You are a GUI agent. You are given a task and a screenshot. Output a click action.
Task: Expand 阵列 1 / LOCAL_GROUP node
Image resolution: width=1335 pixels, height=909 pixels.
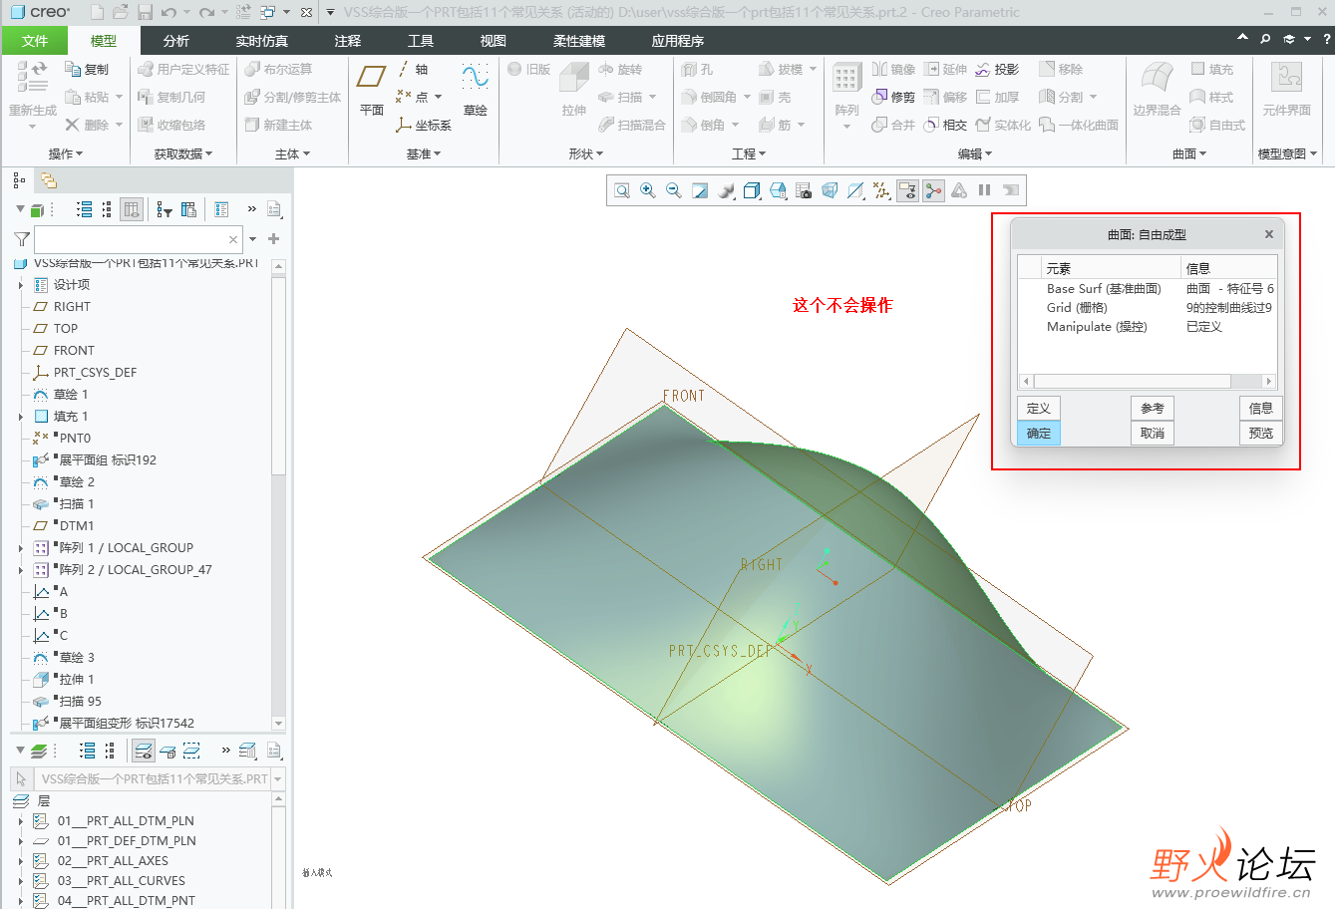point(21,548)
